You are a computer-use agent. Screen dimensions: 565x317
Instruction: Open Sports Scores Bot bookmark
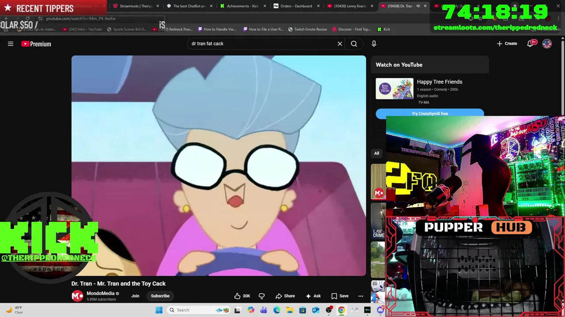[x=126, y=29]
